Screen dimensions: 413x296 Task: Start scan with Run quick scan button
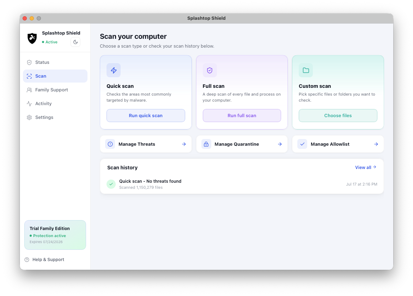(x=146, y=115)
